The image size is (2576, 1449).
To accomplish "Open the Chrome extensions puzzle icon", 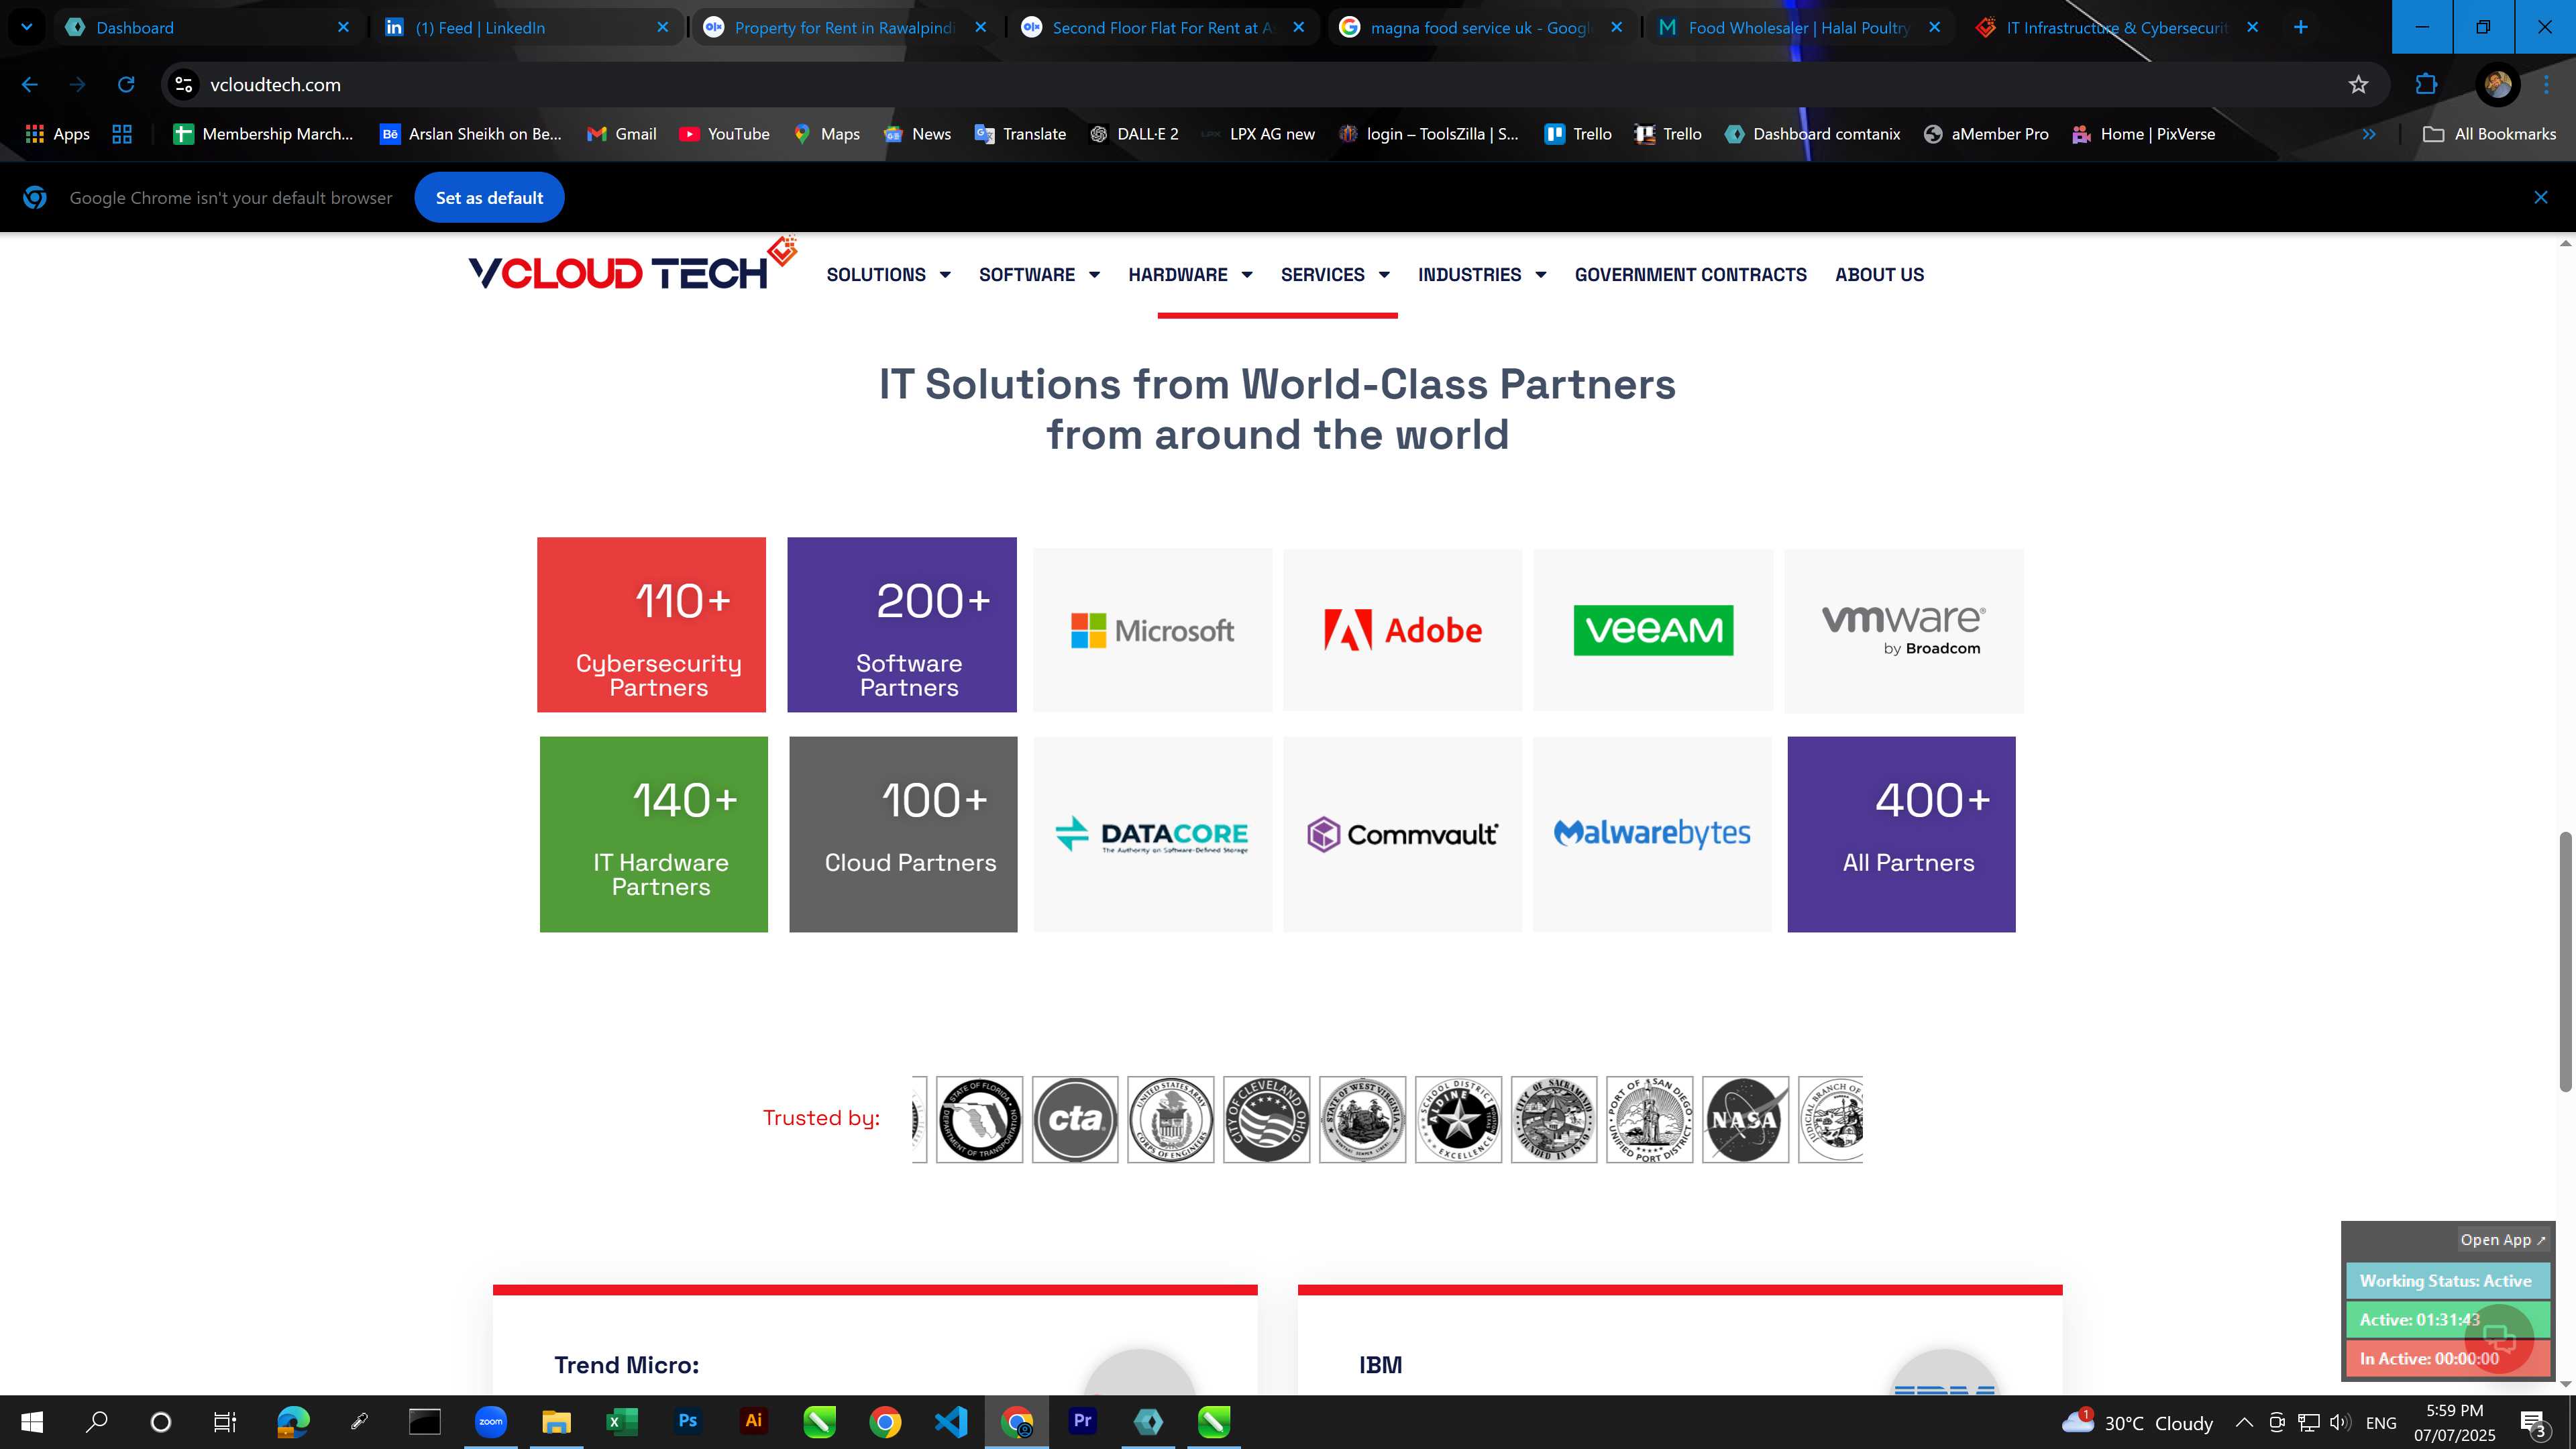I will click(2426, 85).
